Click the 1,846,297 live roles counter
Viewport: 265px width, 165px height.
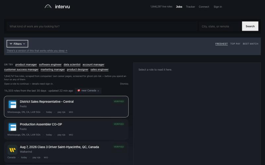pos(161,7)
